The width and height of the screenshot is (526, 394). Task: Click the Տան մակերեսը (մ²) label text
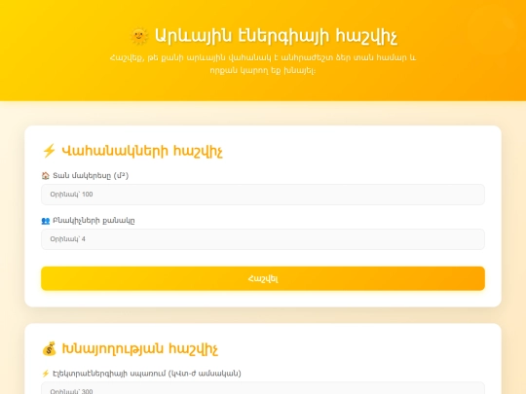click(91, 175)
